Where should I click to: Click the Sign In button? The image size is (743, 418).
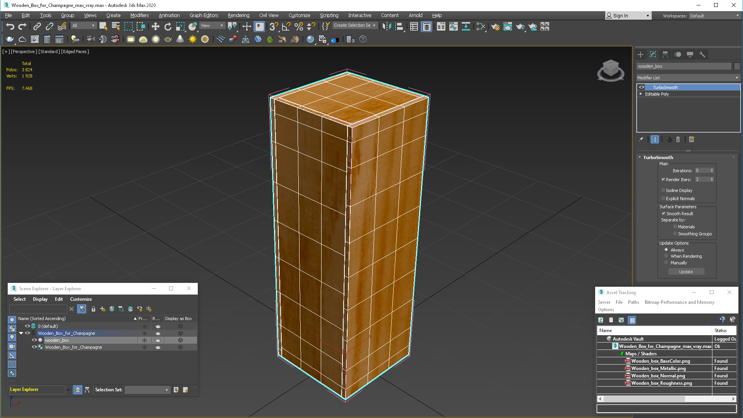(x=628, y=16)
